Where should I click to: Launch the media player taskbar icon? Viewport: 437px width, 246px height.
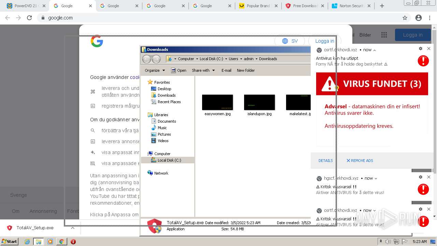50,242
